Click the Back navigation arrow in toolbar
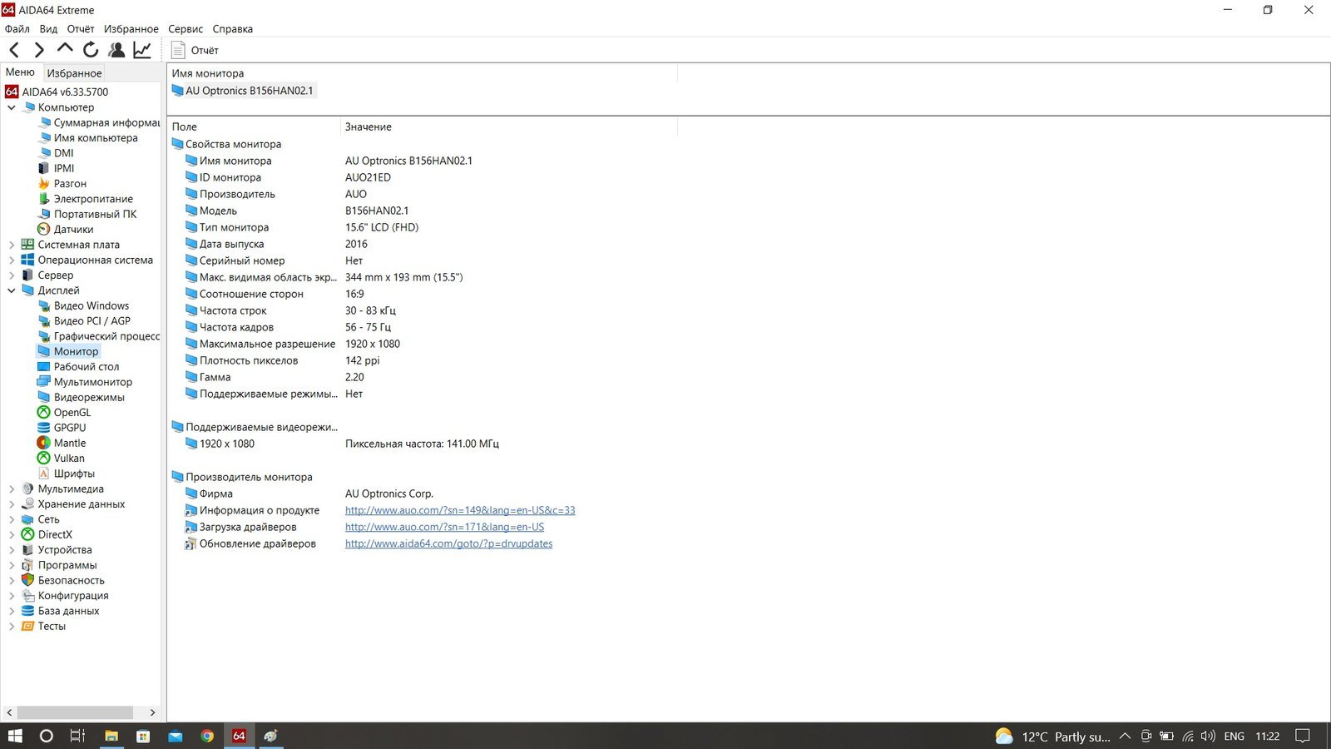This screenshot has width=1331, height=749. click(14, 50)
